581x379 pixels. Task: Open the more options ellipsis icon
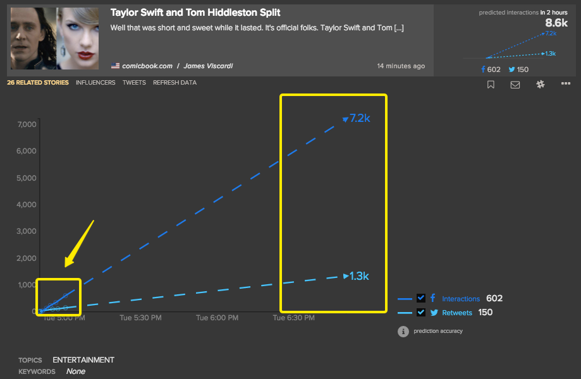pyautogui.click(x=565, y=83)
